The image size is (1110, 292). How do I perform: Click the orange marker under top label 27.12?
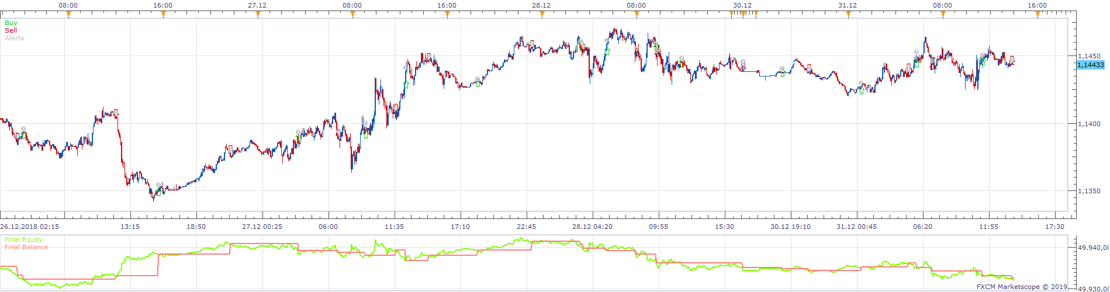pos(258,15)
